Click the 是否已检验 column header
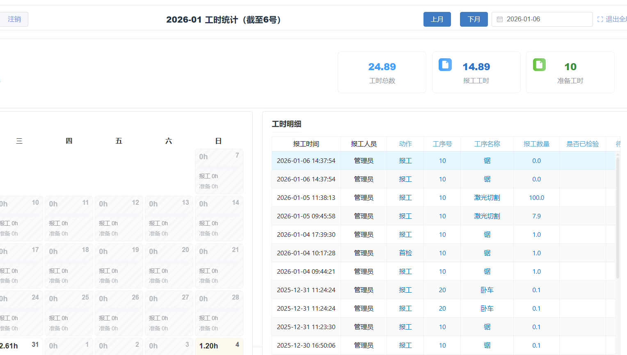Screen dimensions: 627x355 coord(582,144)
